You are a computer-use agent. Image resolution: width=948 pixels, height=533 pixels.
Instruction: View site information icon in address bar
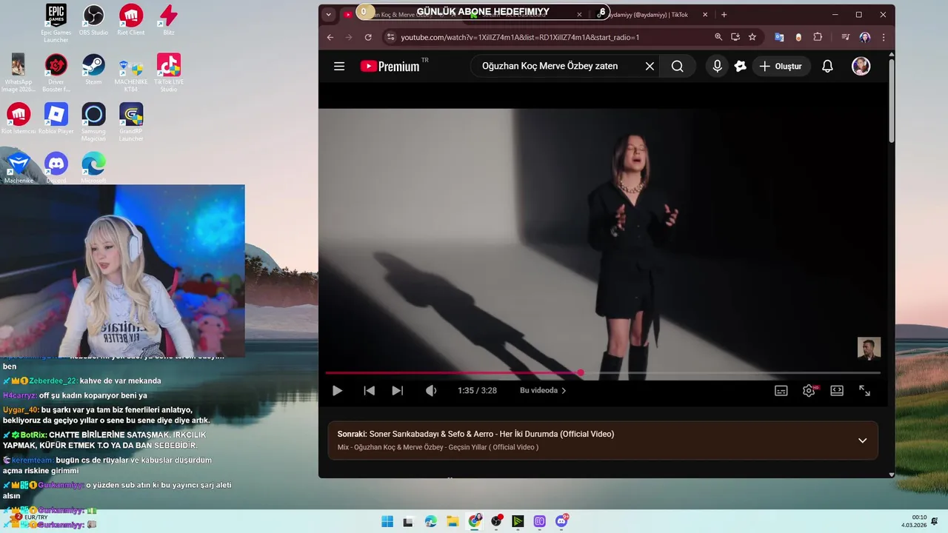click(x=391, y=37)
